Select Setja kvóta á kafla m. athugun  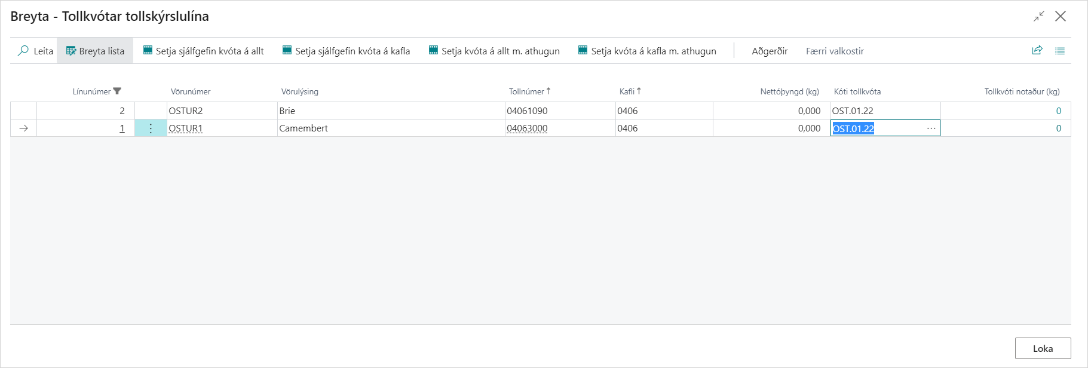click(647, 51)
